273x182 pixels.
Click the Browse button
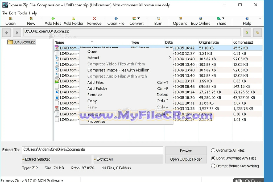click(x=186, y=151)
